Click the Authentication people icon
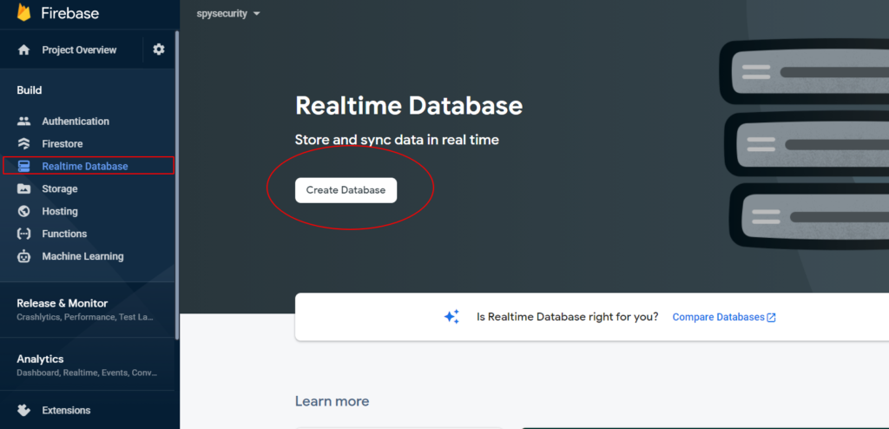The height and width of the screenshot is (429, 889). (x=23, y=121)
